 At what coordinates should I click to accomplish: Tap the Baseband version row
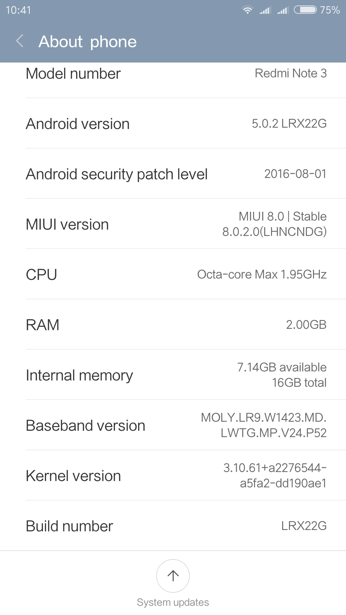(x=173, y=425)
